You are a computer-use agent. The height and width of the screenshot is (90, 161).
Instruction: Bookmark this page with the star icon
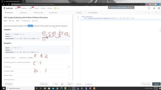point(144,4)
